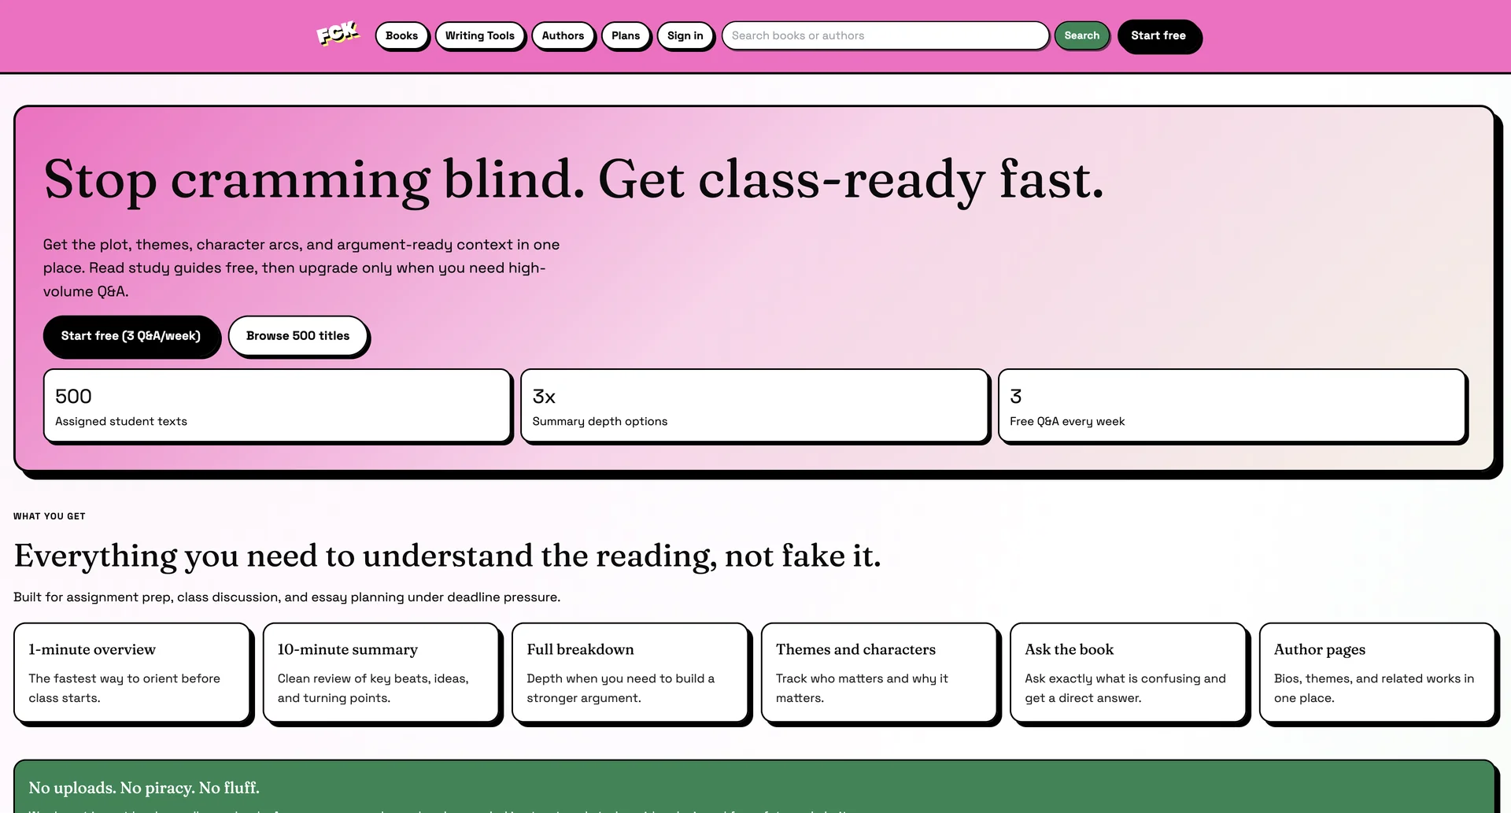1511x813 pixels.
Task: Open the Plans nav item
Action: point(626,35)
